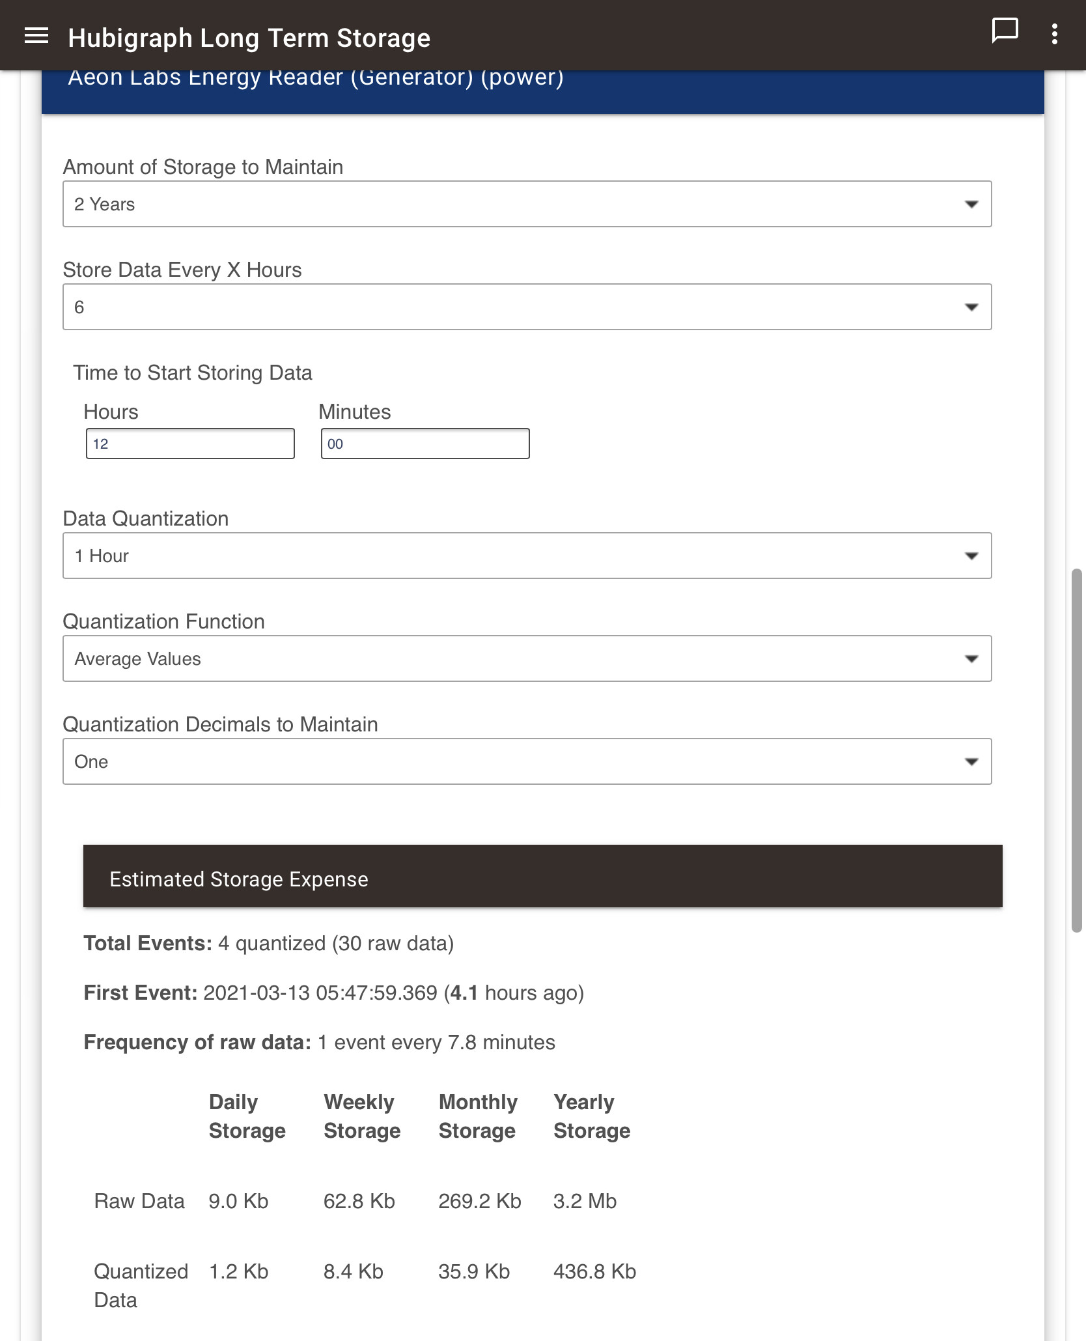Viewport: 1086px width, 1341px height.
Task: Click the Quantized Data row label
Action: coord(141,1285)
